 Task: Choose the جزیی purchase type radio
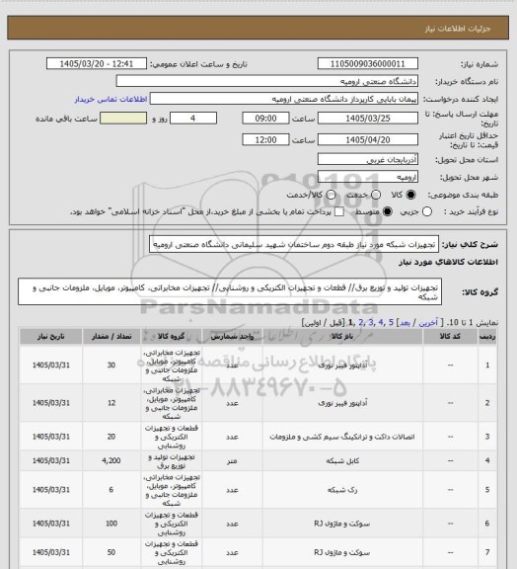click(x=427, y=211)
